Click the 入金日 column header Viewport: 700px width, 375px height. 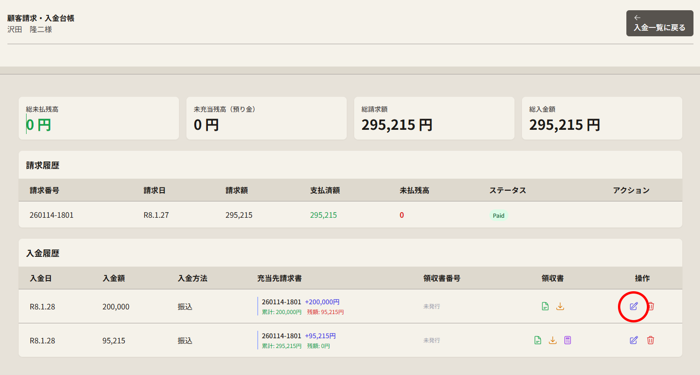41,278
